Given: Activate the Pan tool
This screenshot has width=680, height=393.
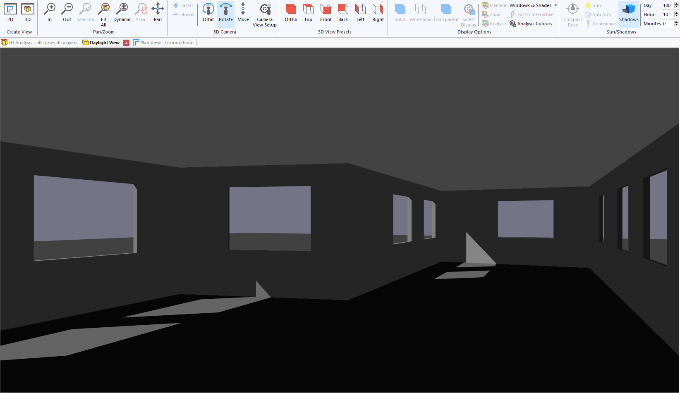Looking at the screenshot, I should (158, 12).
